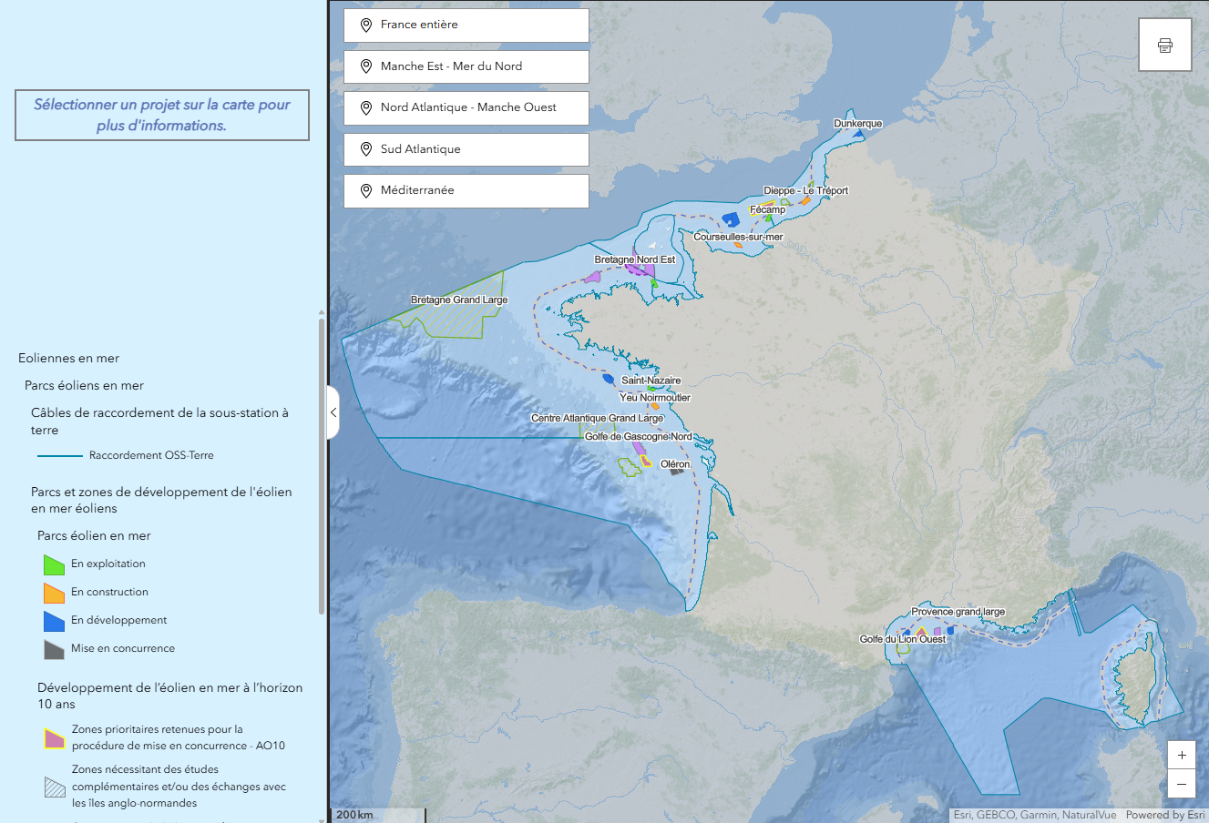The height and width of the screenshot is (823, 1209).
Task: Click the Dunkerque wind farm label
Action: click(857, 124)
